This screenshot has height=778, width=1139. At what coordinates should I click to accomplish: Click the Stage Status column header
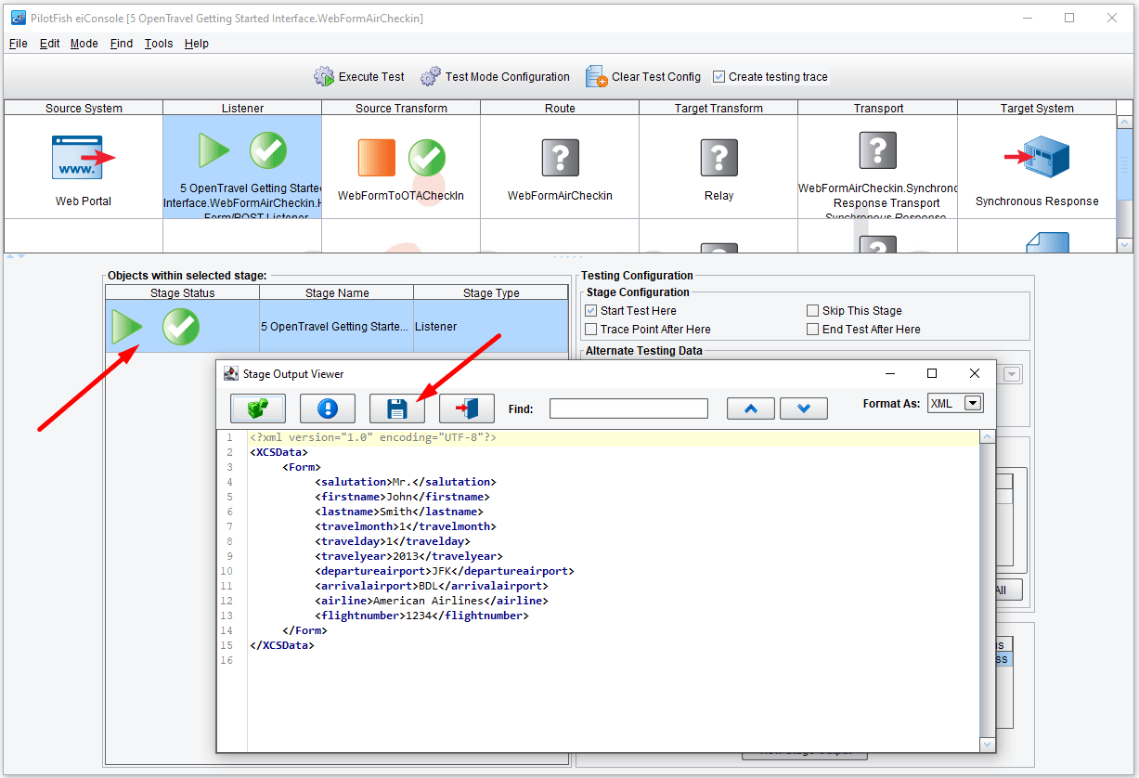(183, 292)
